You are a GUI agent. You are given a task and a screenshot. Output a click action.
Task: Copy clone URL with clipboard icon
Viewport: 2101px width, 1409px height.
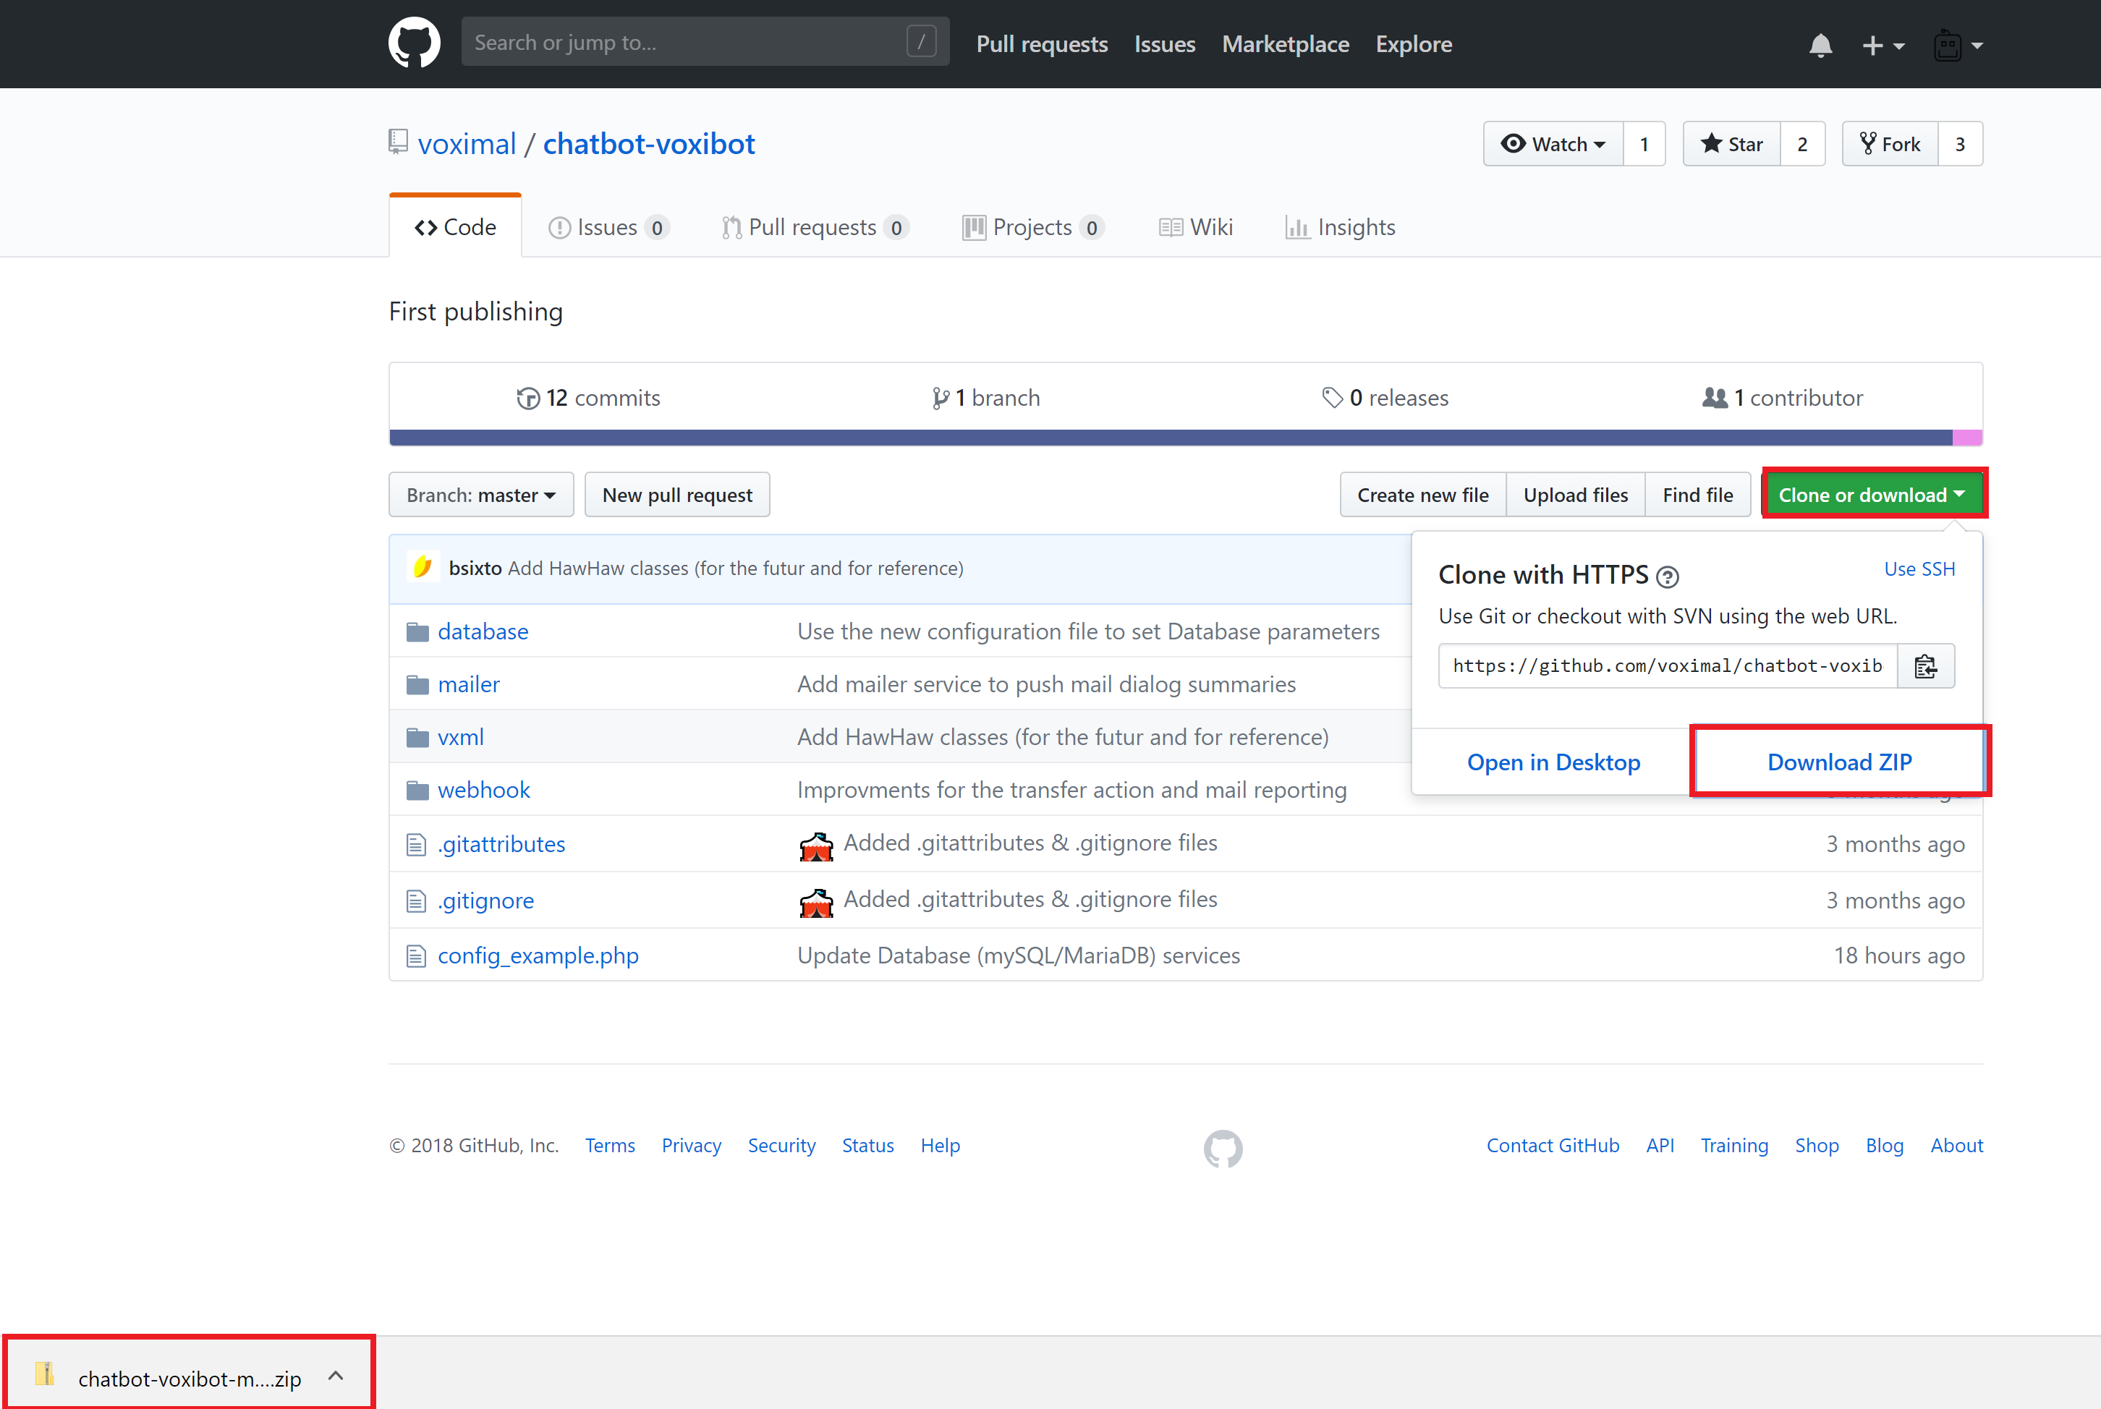1925,666
